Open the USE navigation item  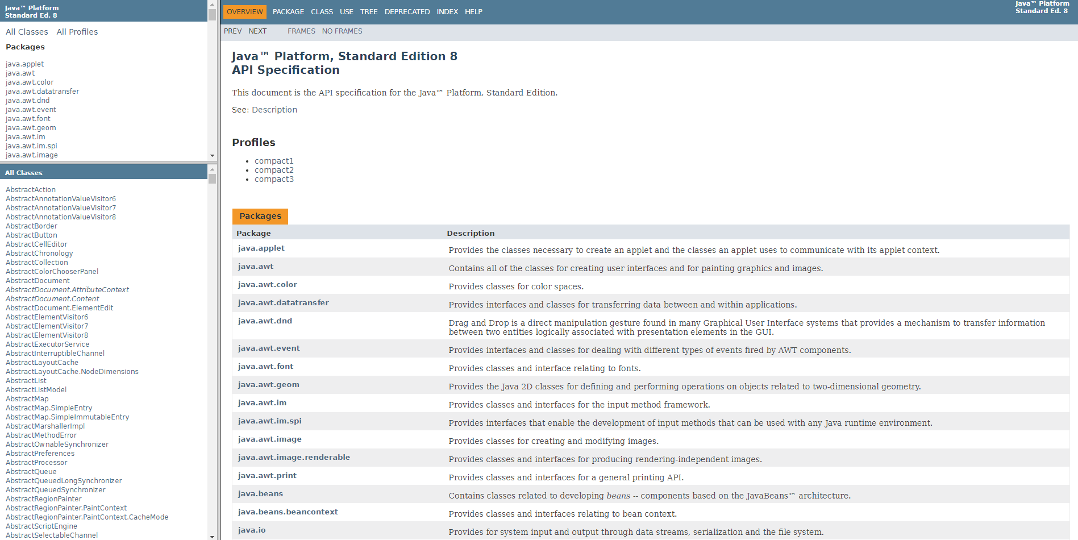[347, 12]
